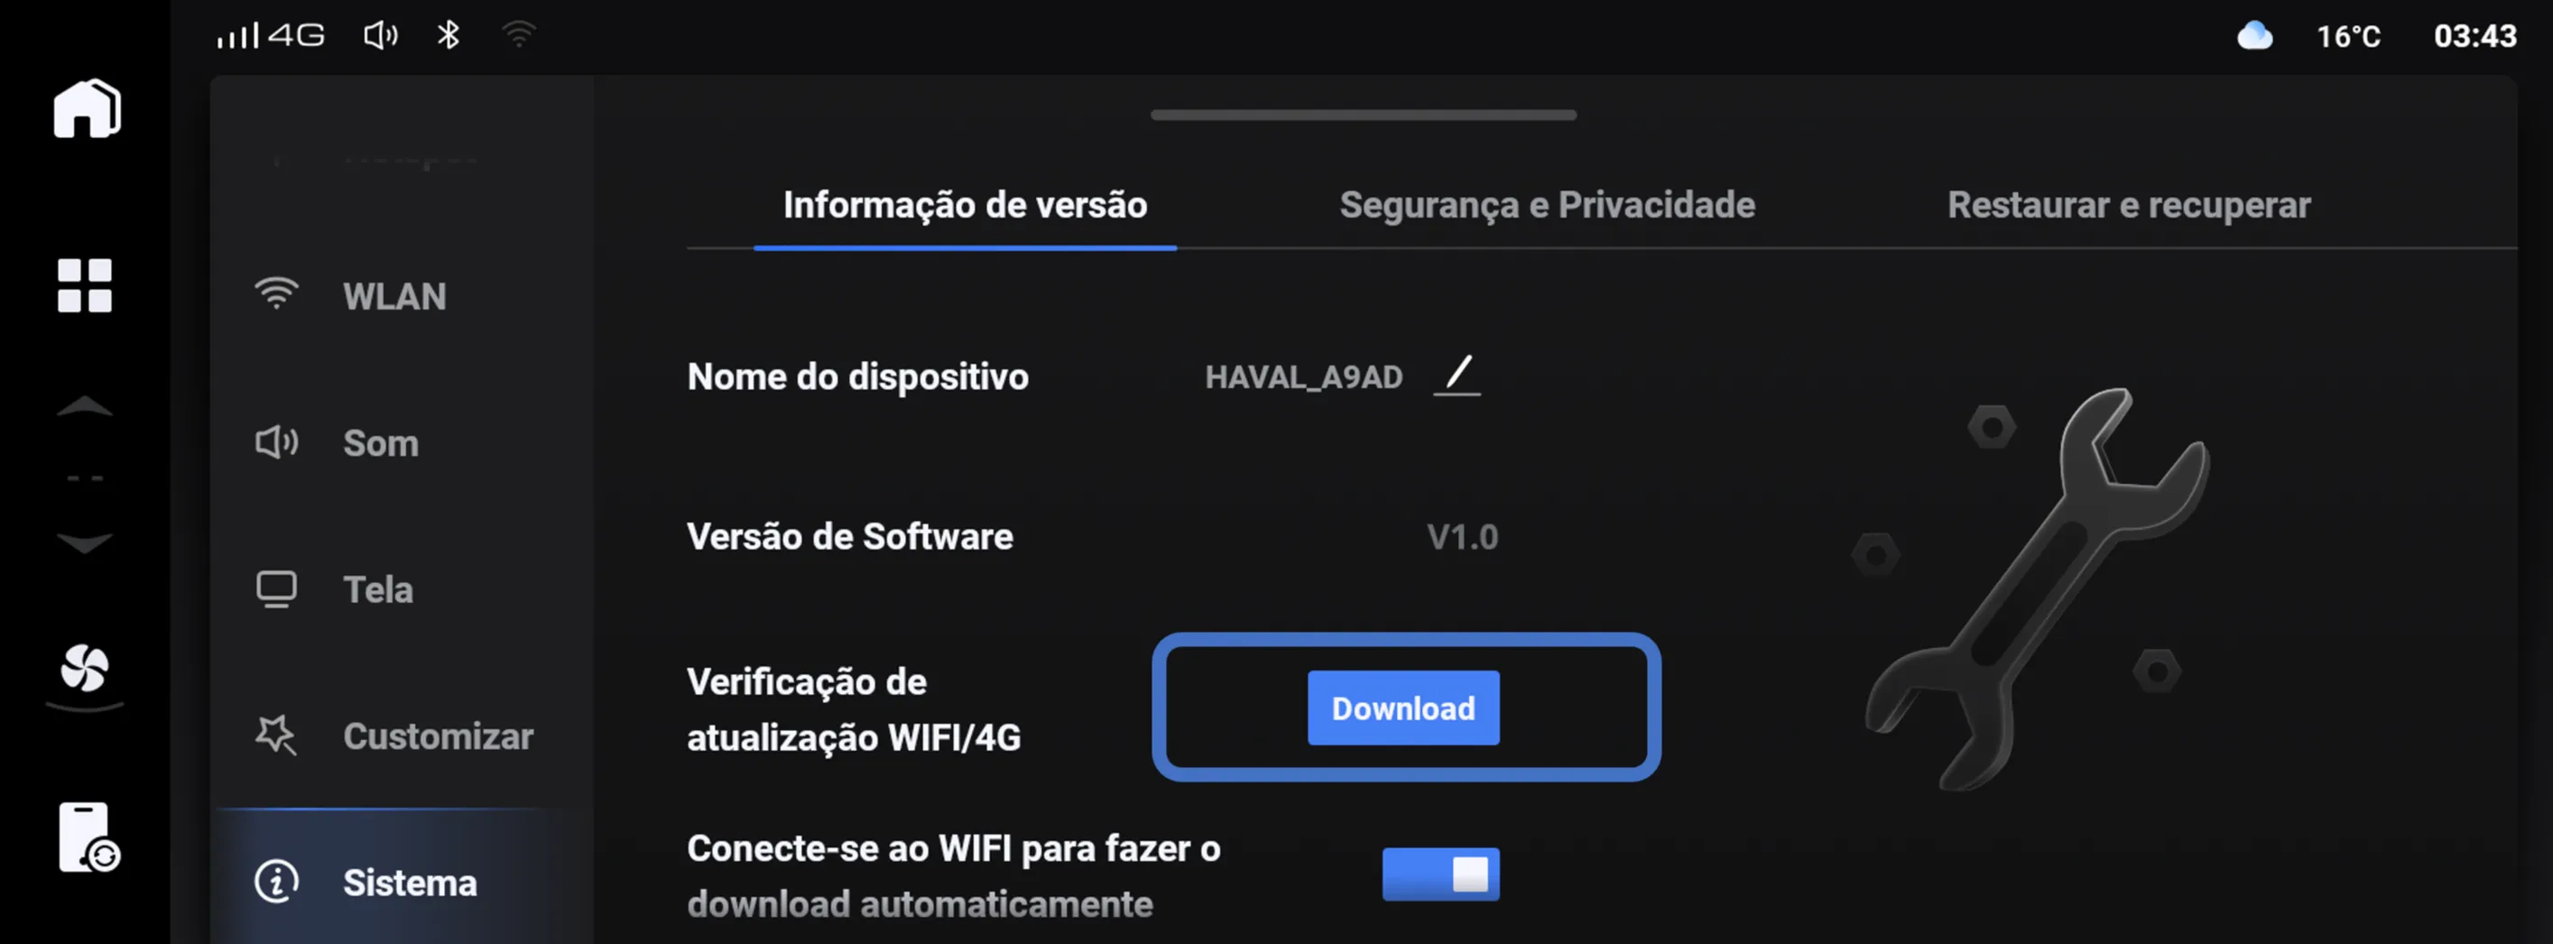Click the Download update button
Screen dimensions: 2553x944
point(1403,708)
